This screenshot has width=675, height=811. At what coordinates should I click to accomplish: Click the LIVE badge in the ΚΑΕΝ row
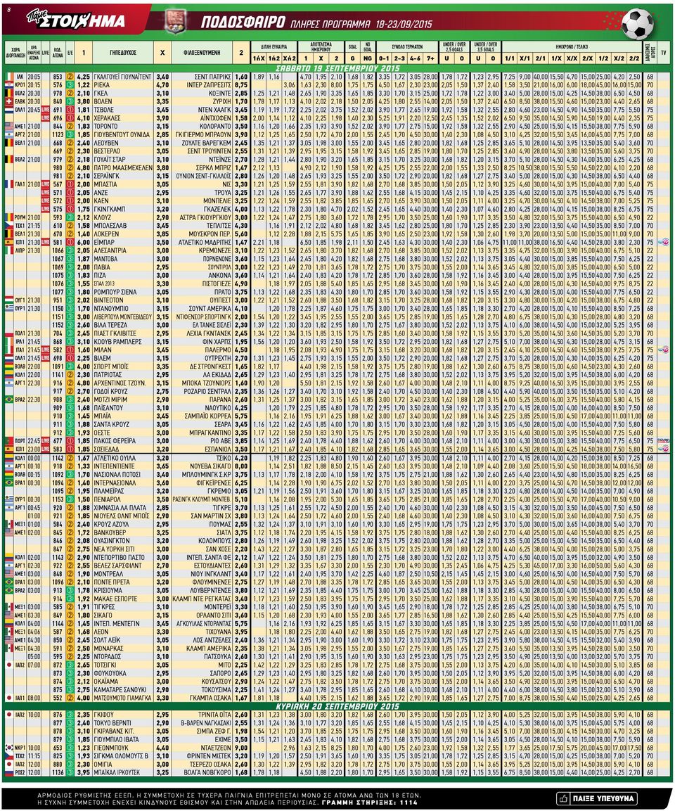[x=46, y=200]
